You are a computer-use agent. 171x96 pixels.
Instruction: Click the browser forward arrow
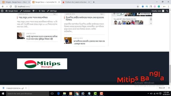(7, 6)
